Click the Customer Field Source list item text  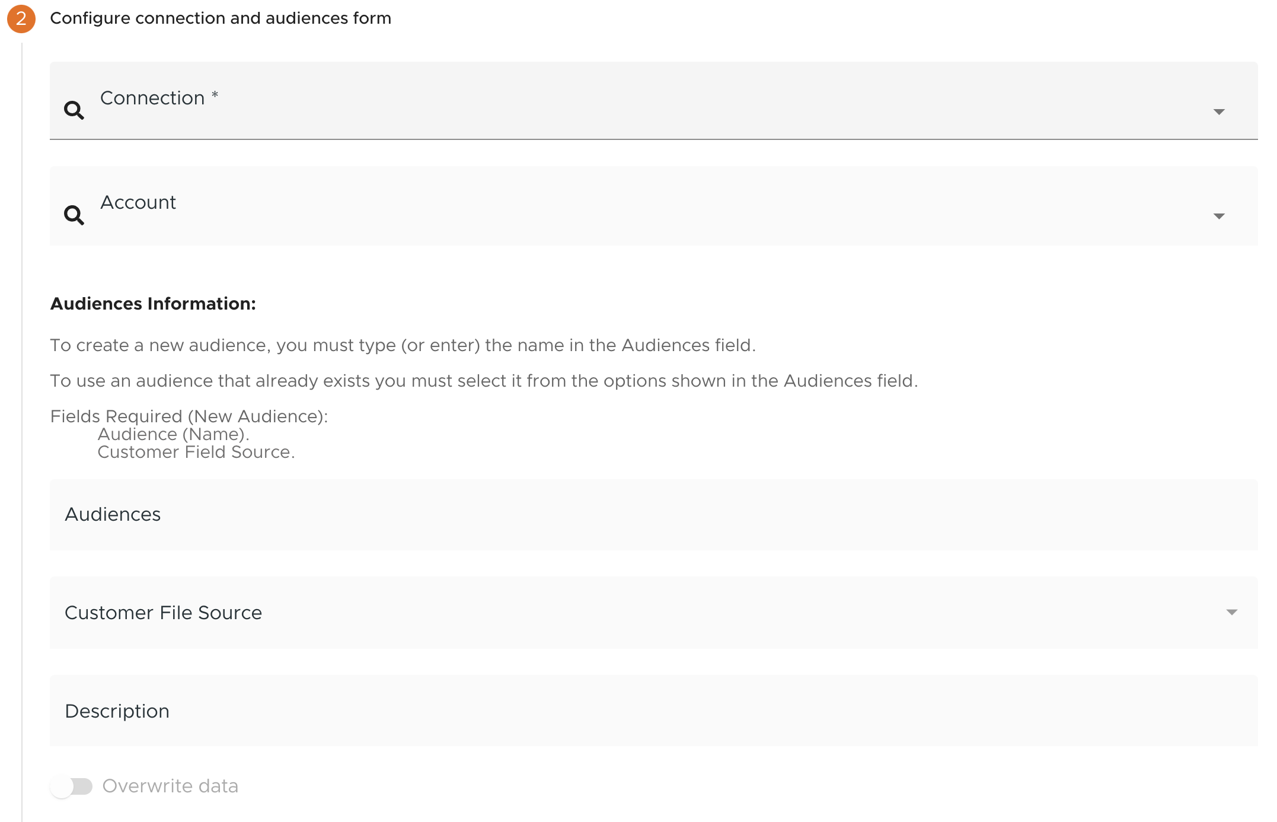(196, 452)
